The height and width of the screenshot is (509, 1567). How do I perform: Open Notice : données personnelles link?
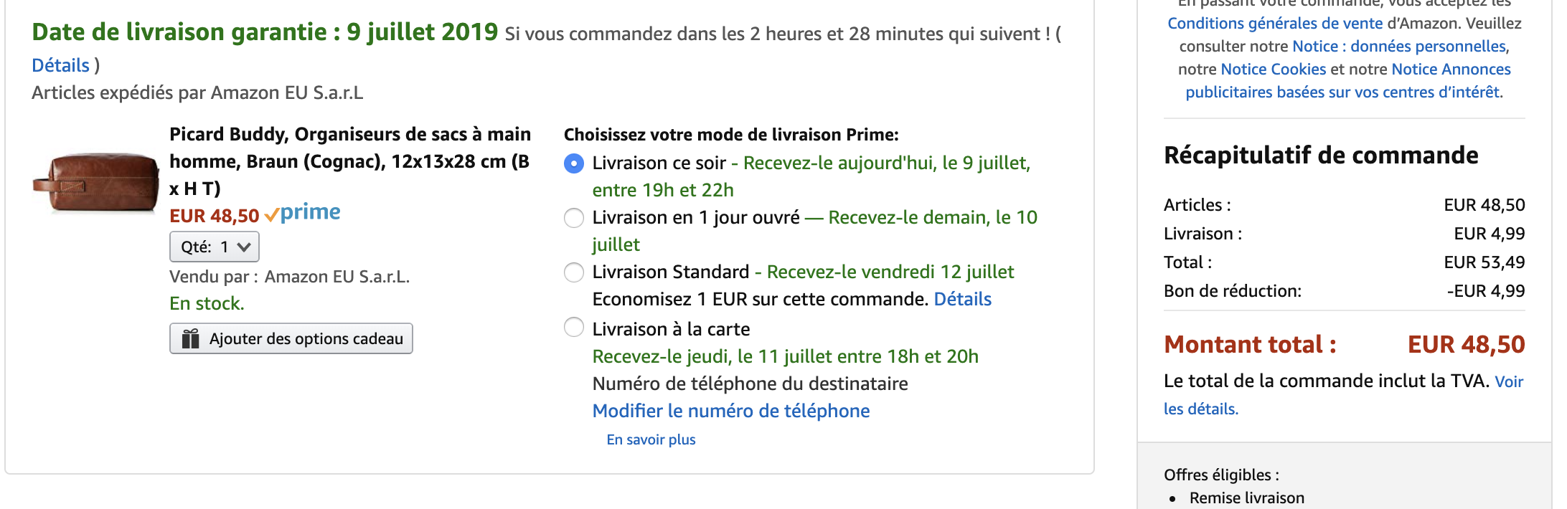(x=1400, y=47)
